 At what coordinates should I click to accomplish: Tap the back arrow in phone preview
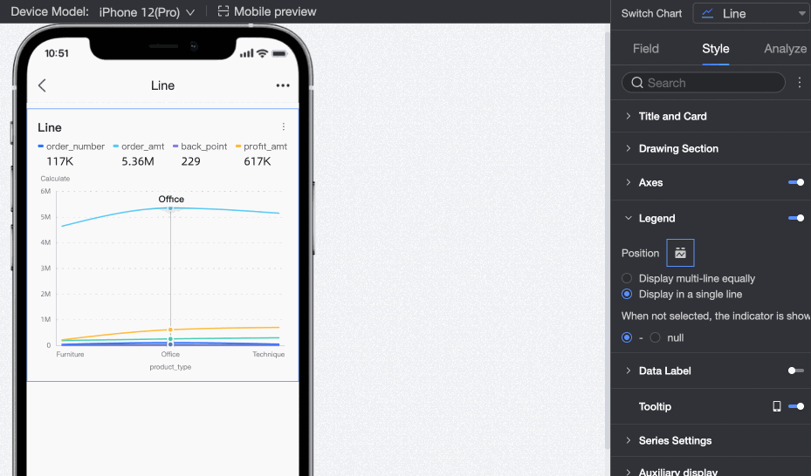[43, 85]
